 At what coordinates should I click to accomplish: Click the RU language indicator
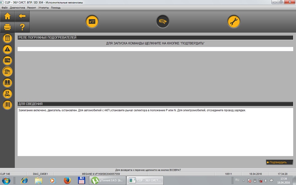(x=237, y=180)
